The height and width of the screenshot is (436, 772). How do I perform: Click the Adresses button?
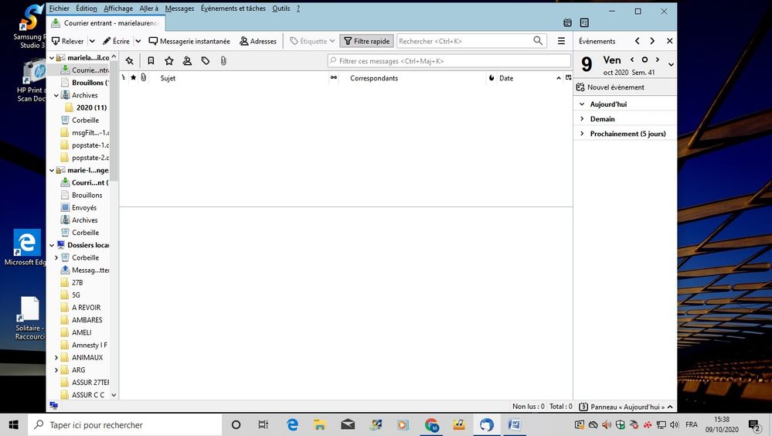(x=258, y=41)
